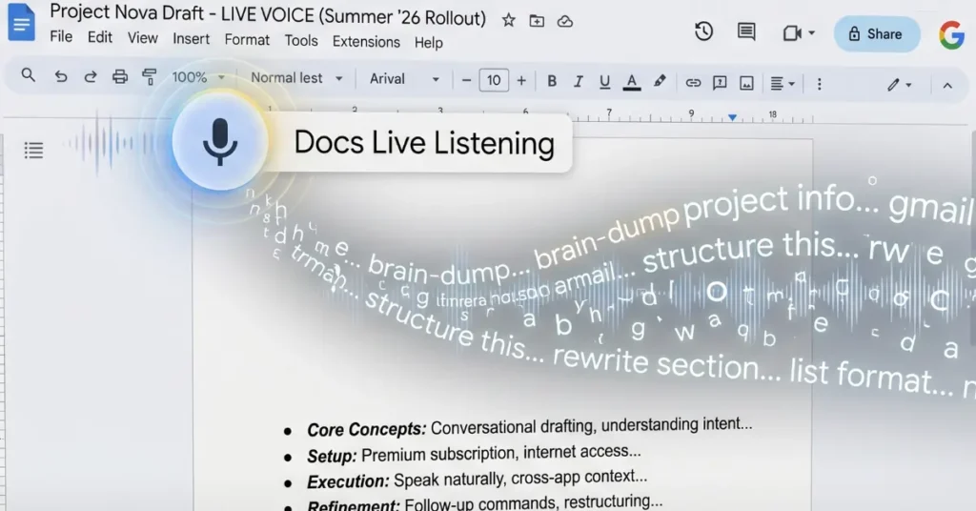Open the Extensions menu
This screenshot has width=976, height=511.
coord(366,42)
